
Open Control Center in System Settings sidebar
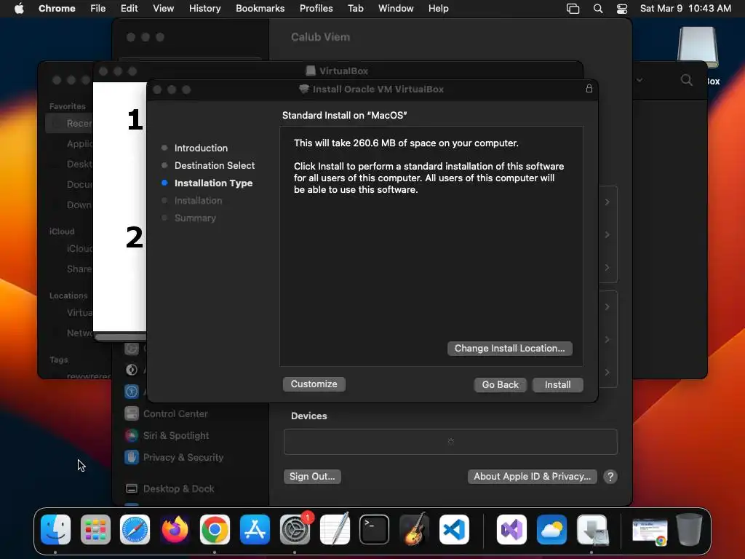point(167,413)
